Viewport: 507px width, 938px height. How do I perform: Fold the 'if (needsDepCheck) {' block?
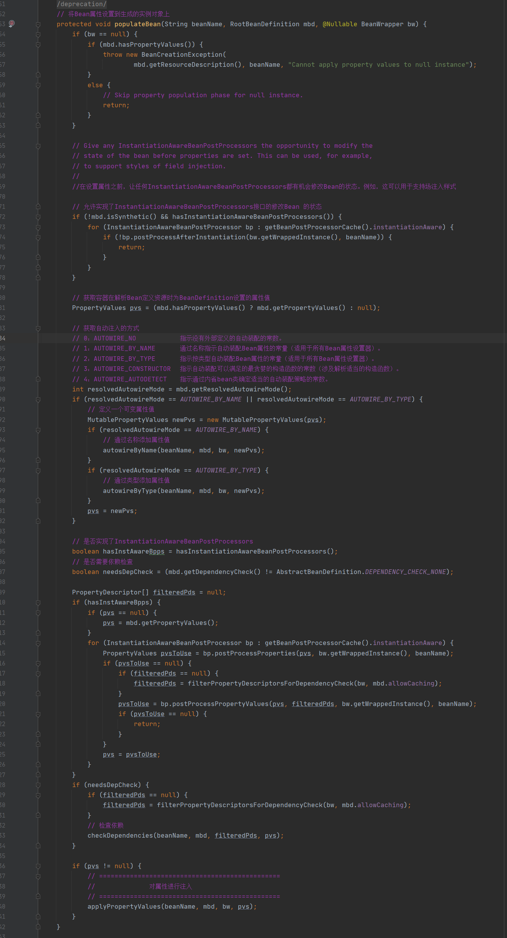pos(38,785)
